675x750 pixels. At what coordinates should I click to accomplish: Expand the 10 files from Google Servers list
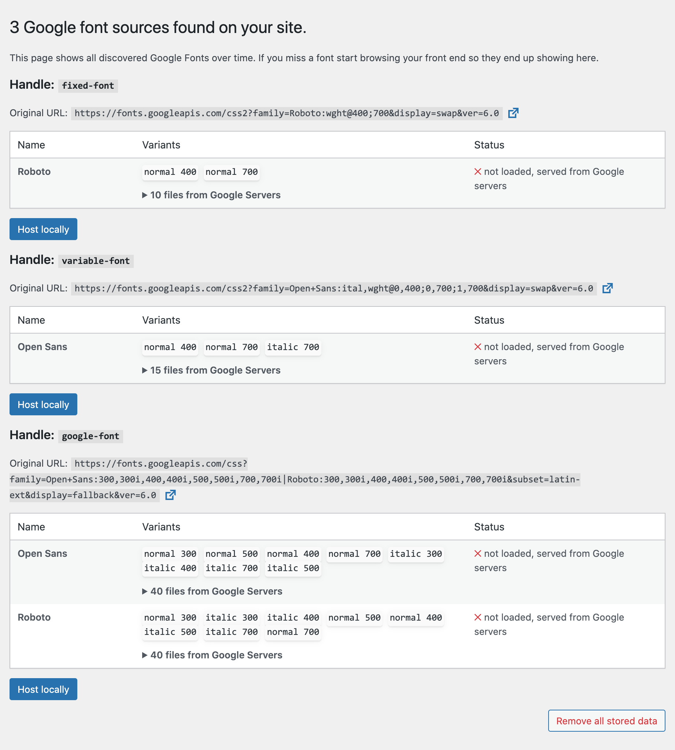pos(211,195)
